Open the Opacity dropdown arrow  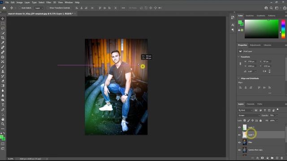(277, 115)
